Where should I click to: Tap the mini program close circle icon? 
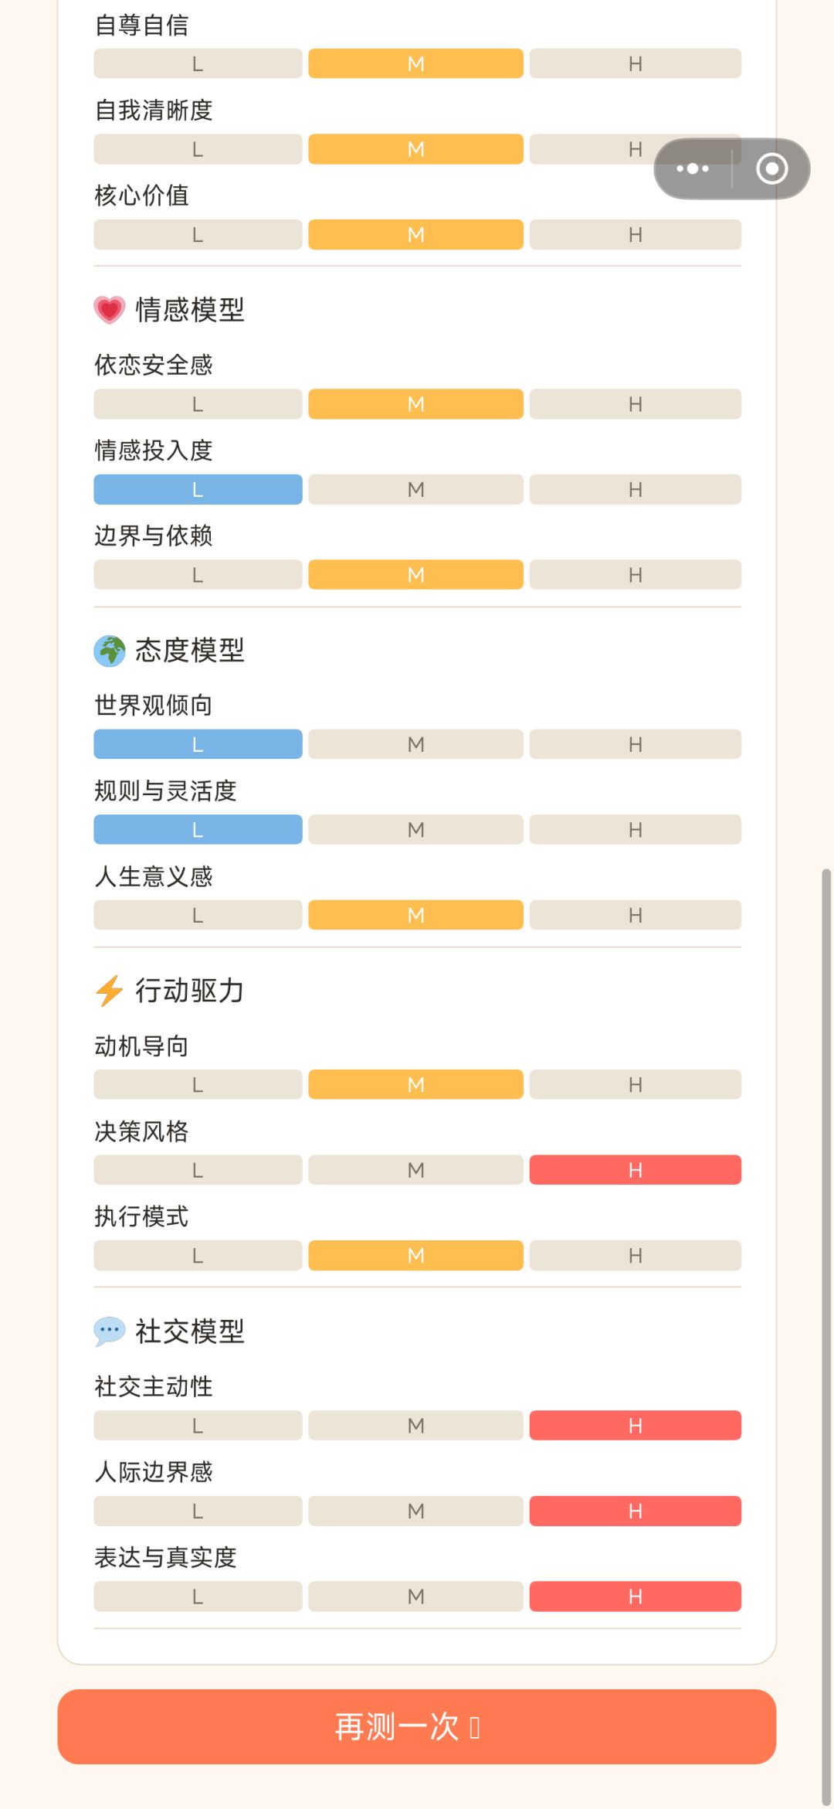click(771, 168)
